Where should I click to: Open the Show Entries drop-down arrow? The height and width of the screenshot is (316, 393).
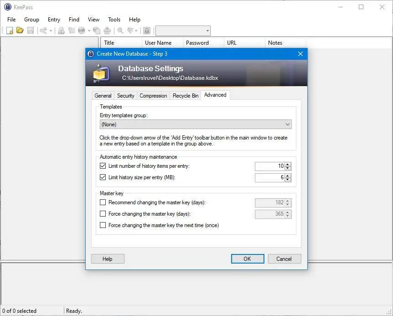(136, 31)
